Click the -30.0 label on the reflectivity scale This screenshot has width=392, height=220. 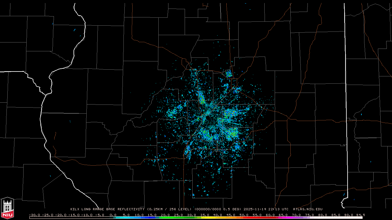[x=34, y=215]
